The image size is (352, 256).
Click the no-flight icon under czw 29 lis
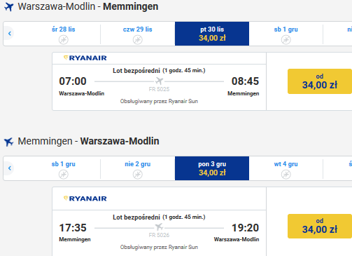point(138,39)
